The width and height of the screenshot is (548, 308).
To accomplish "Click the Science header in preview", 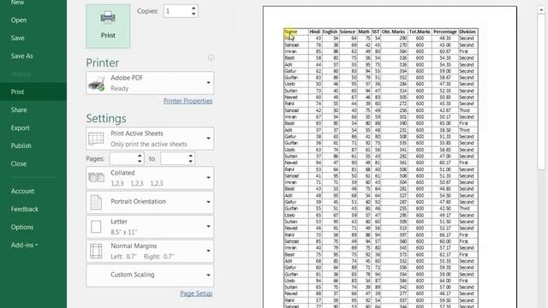I will (348, 32).
